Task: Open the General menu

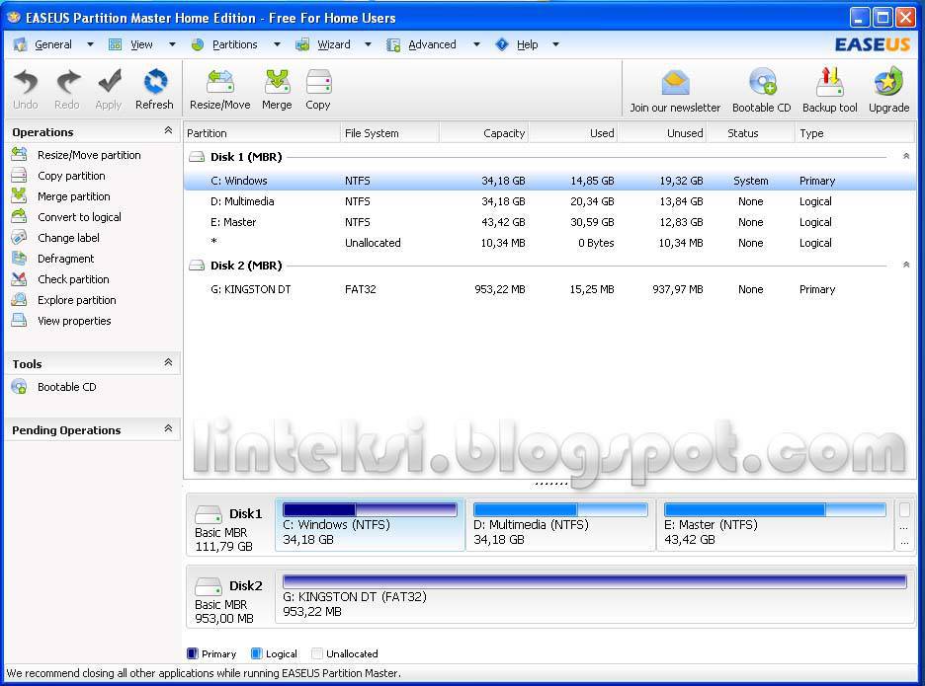Action: click(53, 44)
